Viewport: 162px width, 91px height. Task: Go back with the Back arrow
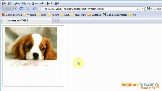[x=5, y=9]
